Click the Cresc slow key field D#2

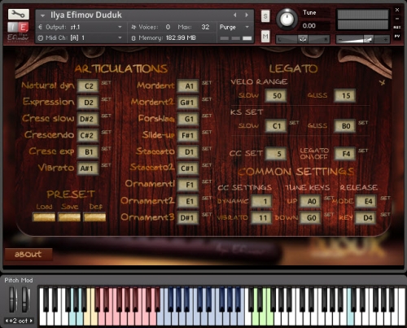click(x=88, y=119)
